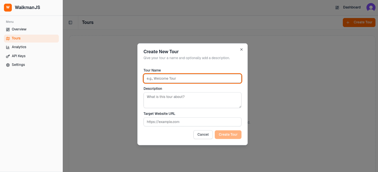Click the Analytics bar chart icon
This screenshot has width=378, height=172.
click(8, 47)
